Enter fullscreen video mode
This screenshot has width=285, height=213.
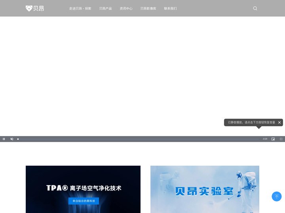pyautogui.click(x=281, y=139)
